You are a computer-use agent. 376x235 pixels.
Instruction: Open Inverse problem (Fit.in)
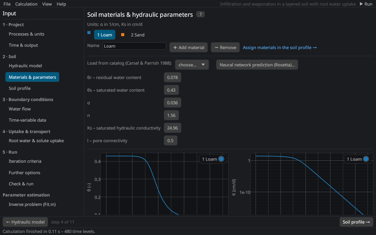tap(32, 204)
